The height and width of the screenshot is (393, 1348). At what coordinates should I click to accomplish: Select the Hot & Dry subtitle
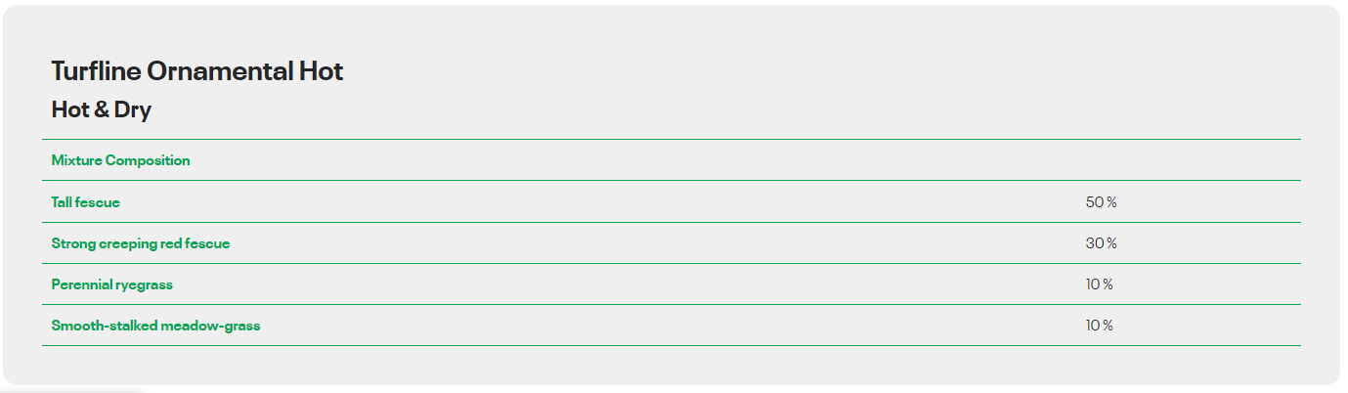pyautogui.click(x=102, y=109)
